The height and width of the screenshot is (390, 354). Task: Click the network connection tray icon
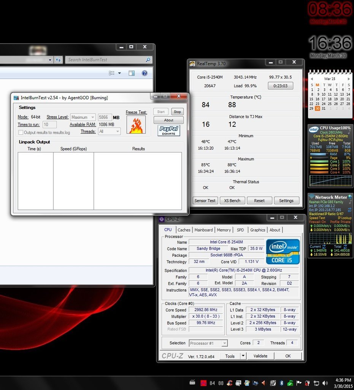point(316,383)
